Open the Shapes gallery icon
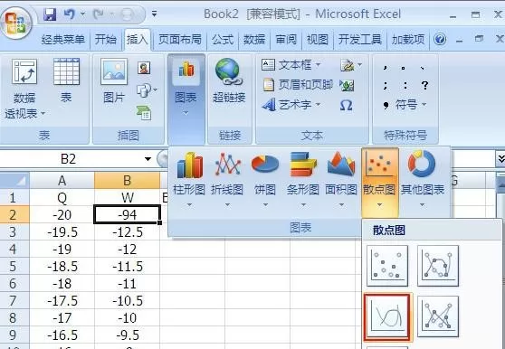Image resolution: width=505 pixels, height=349 pixels. (x=143, y=90)
